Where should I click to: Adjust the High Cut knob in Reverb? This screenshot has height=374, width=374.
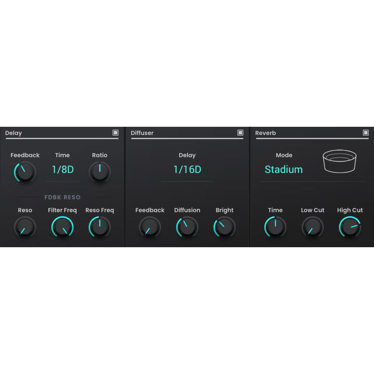(x=350, y=227)
